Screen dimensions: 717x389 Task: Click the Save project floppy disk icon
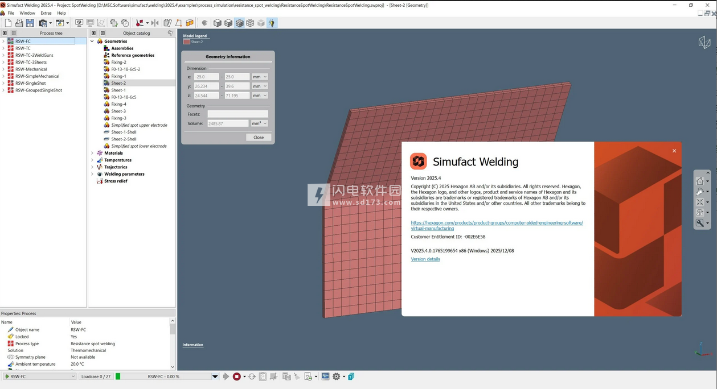[x=30, y=23]
